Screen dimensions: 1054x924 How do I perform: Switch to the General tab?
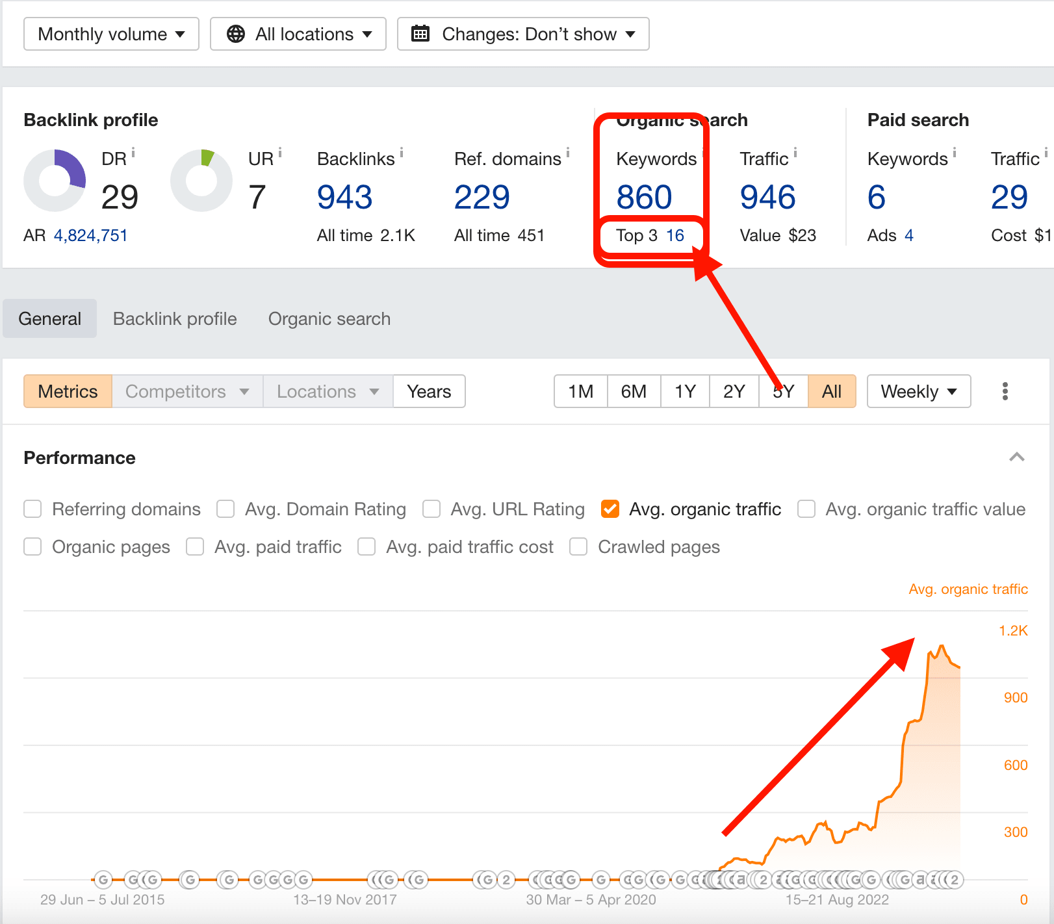pyautogui.click(x=50, y=318)
